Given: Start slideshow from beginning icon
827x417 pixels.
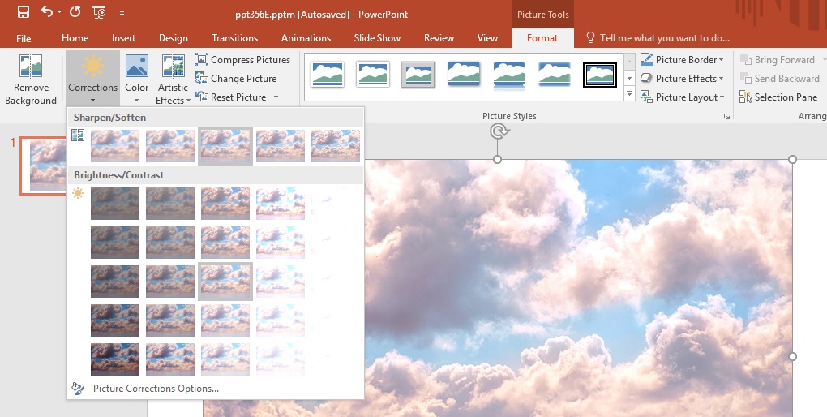Looking at the screenshot, I should pyautogui.click(x=99, y=13).
